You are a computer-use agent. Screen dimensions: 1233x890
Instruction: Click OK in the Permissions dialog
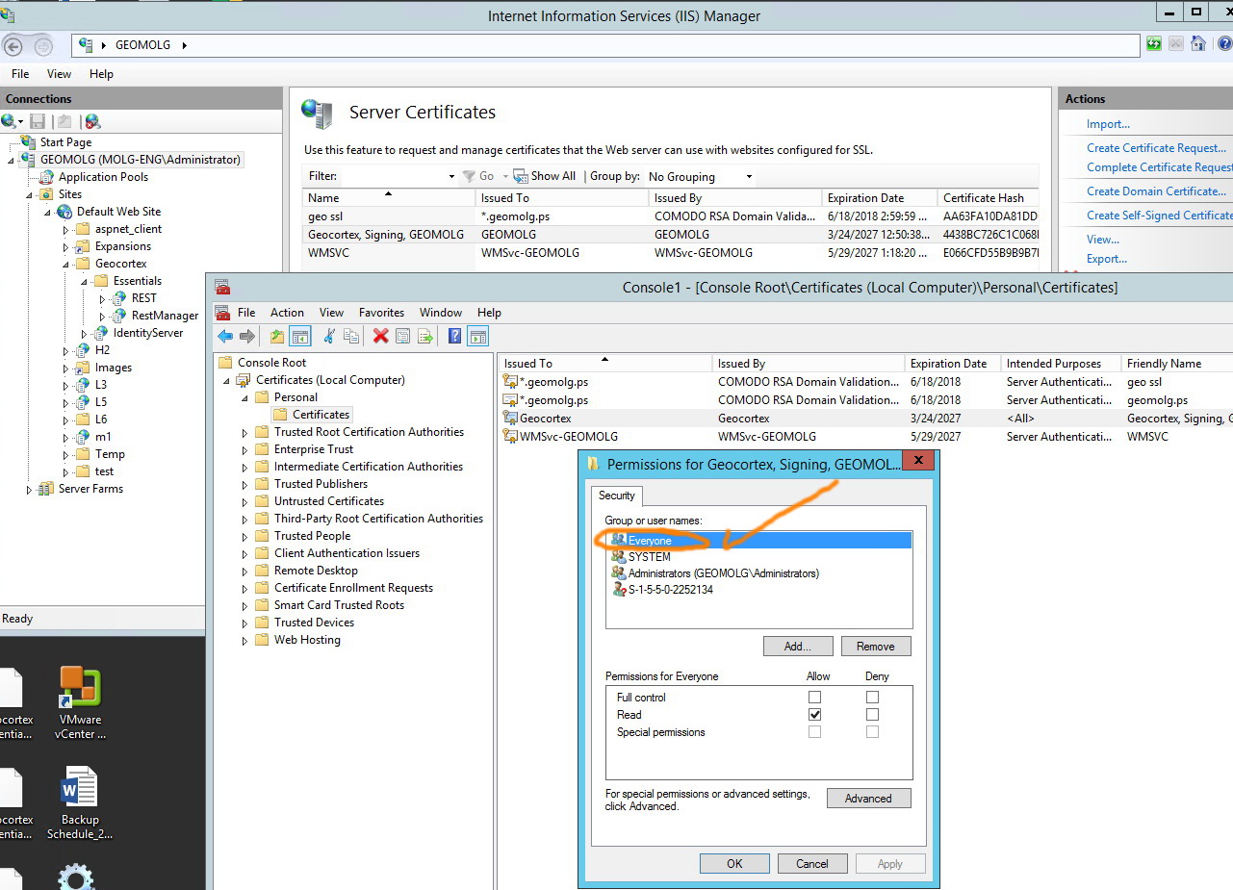pos(734,864)
